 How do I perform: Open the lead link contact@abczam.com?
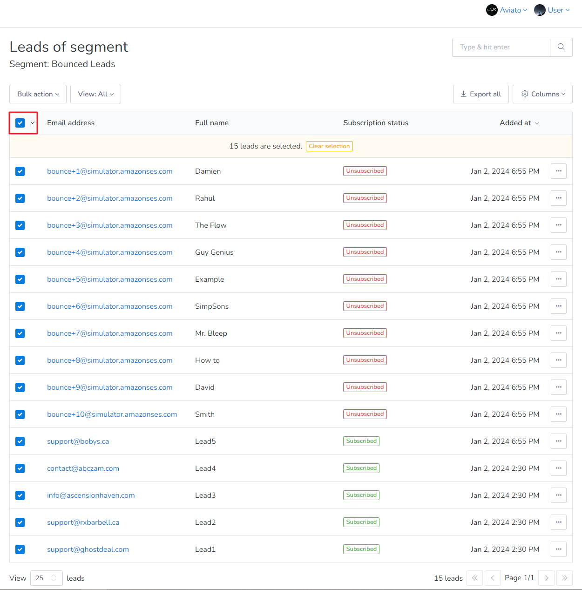point(83,468)
